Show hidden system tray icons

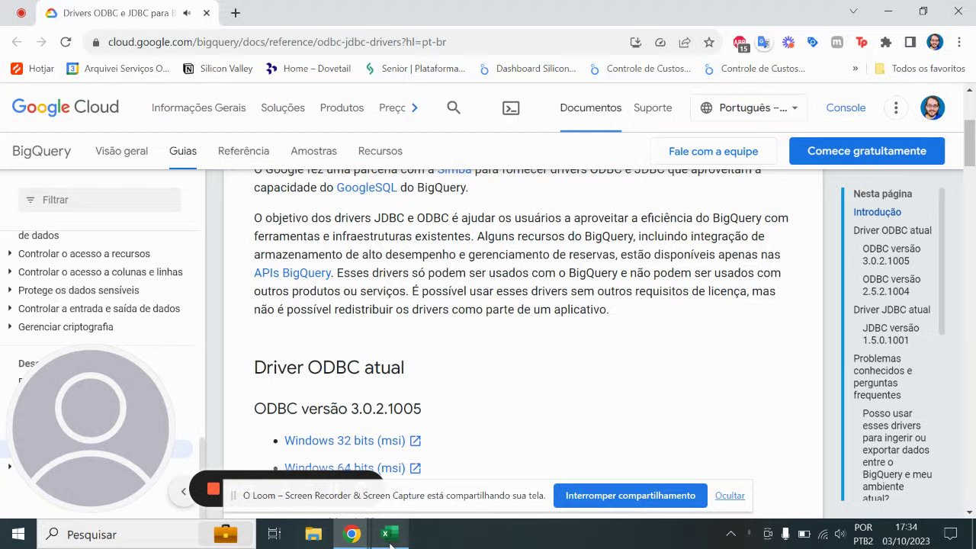[x=730, y=534]
